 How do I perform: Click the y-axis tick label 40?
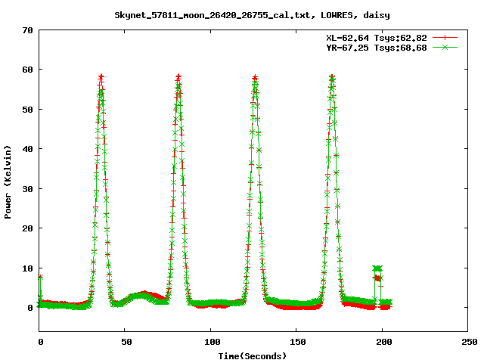click(x=27, y=149)
